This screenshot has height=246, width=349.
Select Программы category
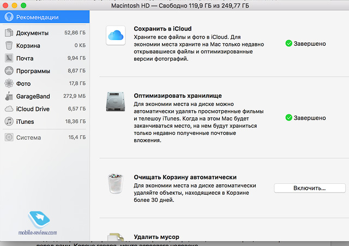[x=45, y=71]
